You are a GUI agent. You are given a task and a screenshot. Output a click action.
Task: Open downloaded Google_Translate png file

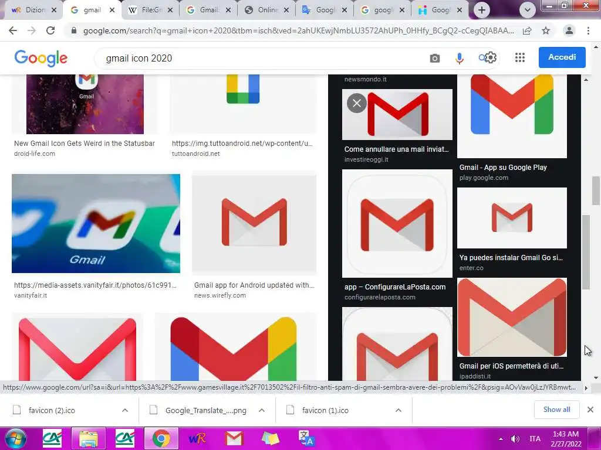(206, 410)
